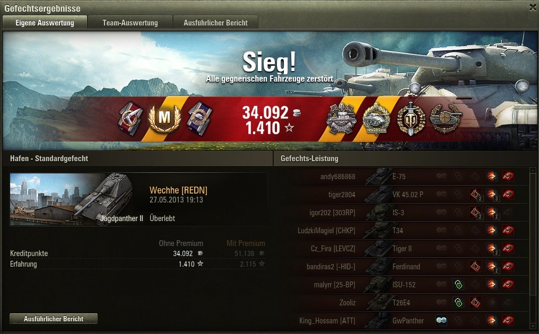Open the Ausführlicher Bericht tab

215,23
